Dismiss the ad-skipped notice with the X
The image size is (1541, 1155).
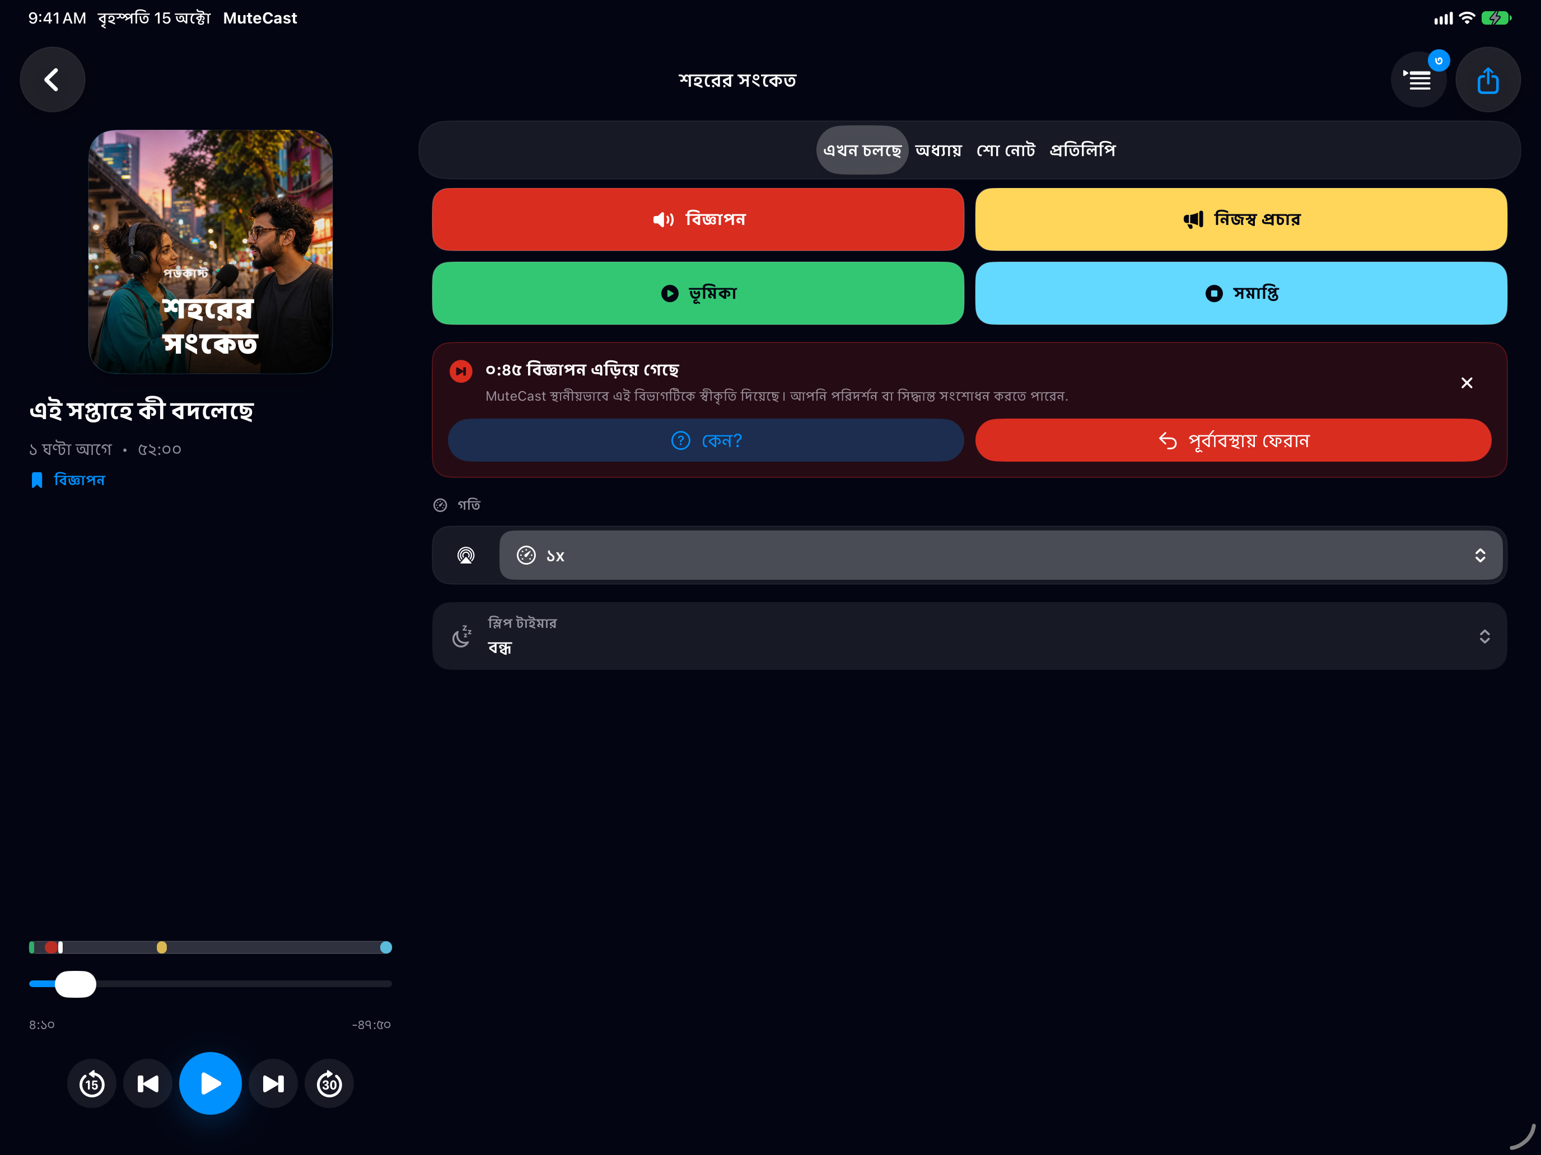1467,383
